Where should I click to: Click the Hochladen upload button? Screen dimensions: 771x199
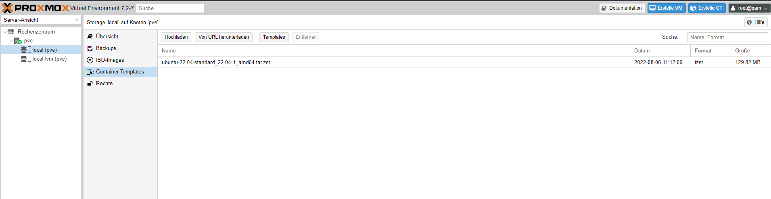tap(176, 37)
